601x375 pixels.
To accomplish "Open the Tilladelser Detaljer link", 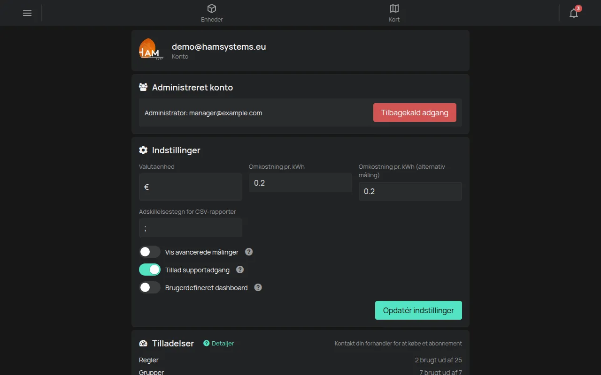I will point(219,343).
